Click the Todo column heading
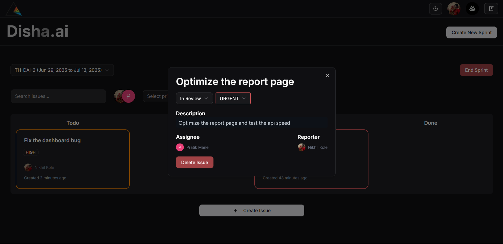 tap(73, 123)
